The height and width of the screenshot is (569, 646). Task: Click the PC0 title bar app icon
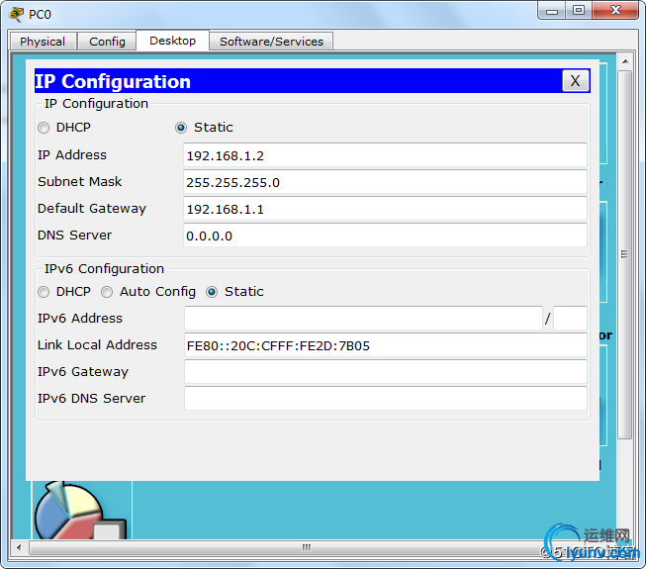17,14
